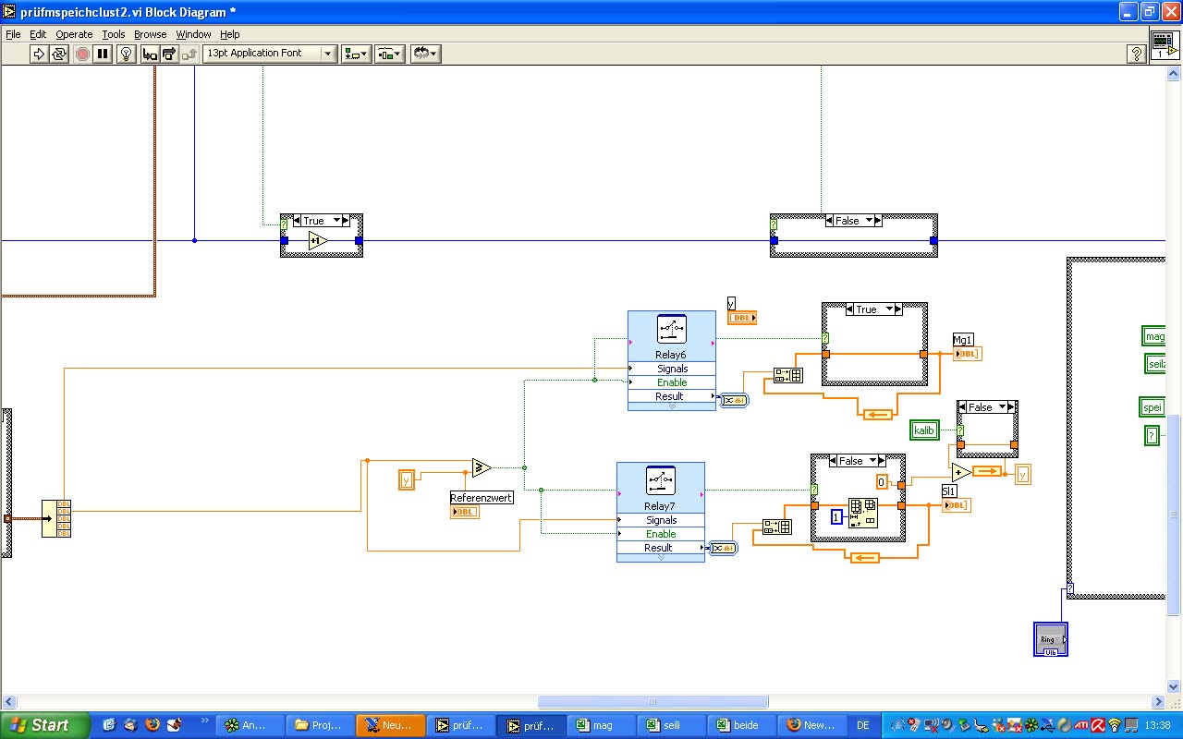Toggle the Retain Wire Values button
Screen dimensions: 1183x739
pyautogui.click(x=149, y=54)
